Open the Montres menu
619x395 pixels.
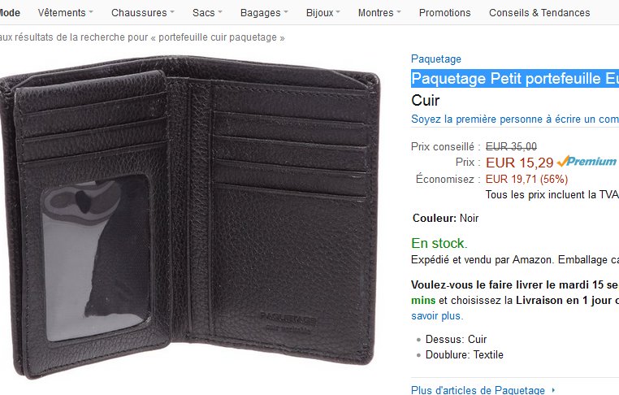[379, 13]
